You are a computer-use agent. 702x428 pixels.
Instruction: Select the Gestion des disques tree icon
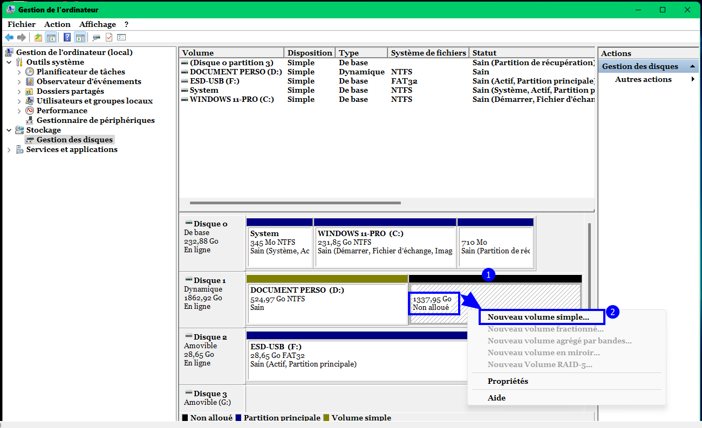[x=30, y=140]
